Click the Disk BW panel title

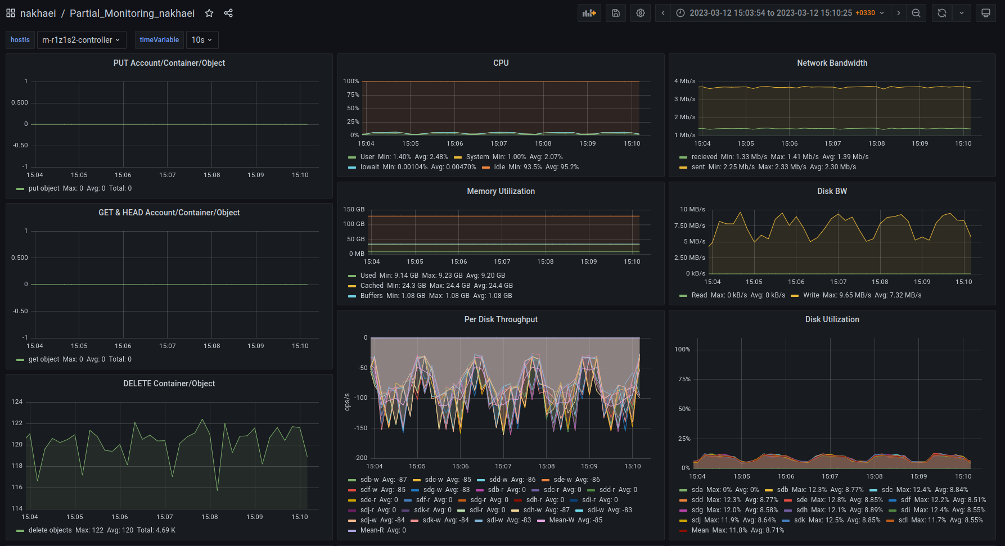(x=832, y=191)
